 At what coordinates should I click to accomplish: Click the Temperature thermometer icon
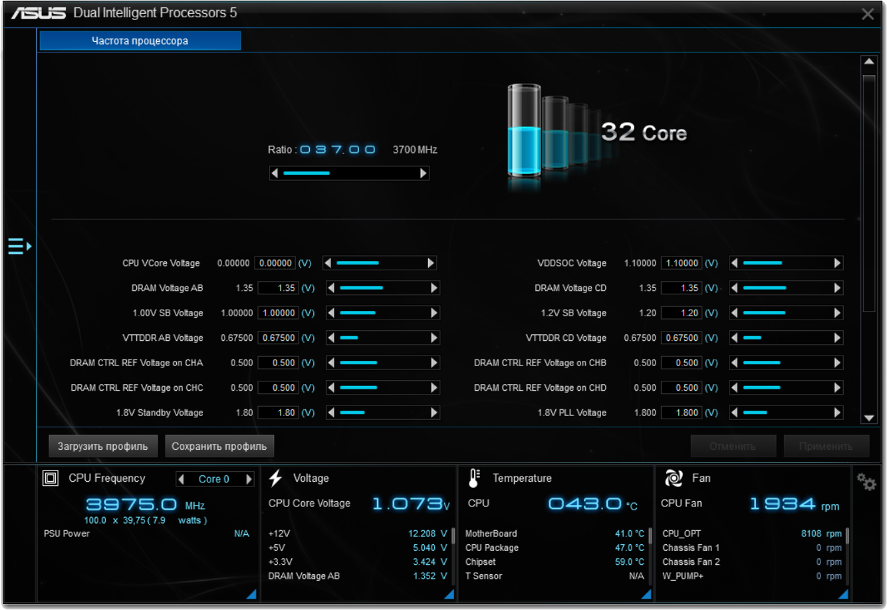(473, 478)
